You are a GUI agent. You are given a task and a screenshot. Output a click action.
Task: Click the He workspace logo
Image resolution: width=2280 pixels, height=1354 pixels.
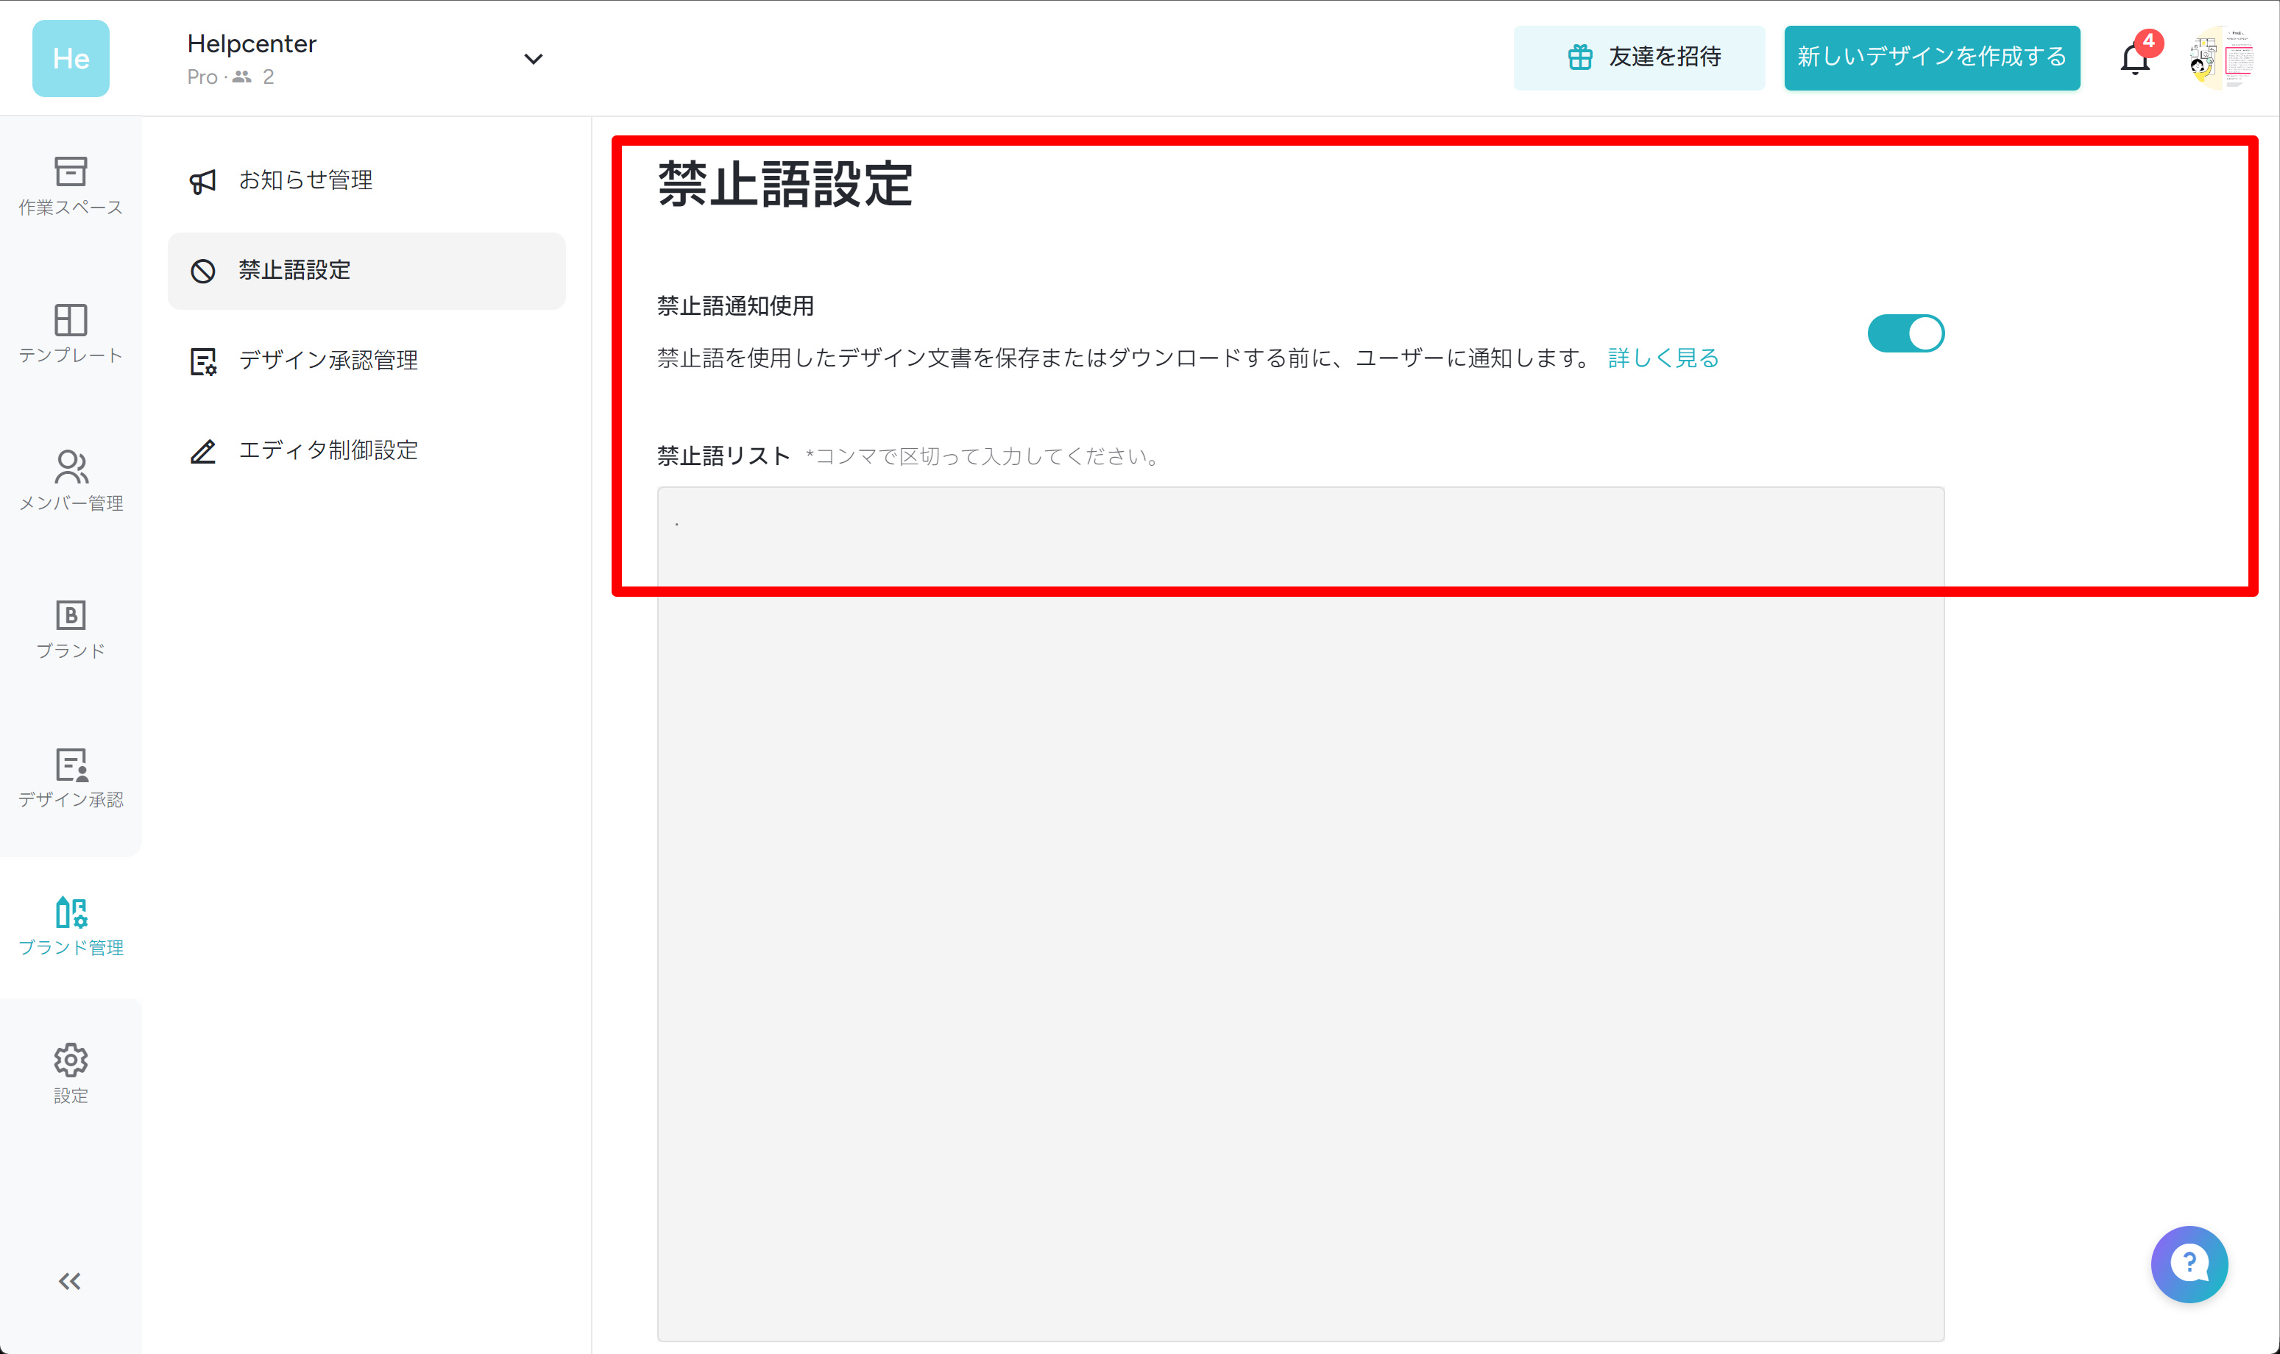pos(70,58)
